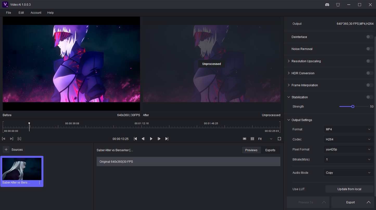Switch to side-by-side compare view
The width and height of the screenshot is (376, 210).
pyautogui.click(x=252, y=139)
